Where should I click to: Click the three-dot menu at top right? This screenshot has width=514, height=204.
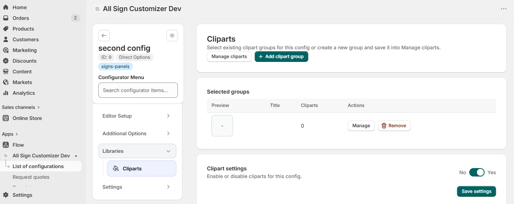(x=504, y=9)
